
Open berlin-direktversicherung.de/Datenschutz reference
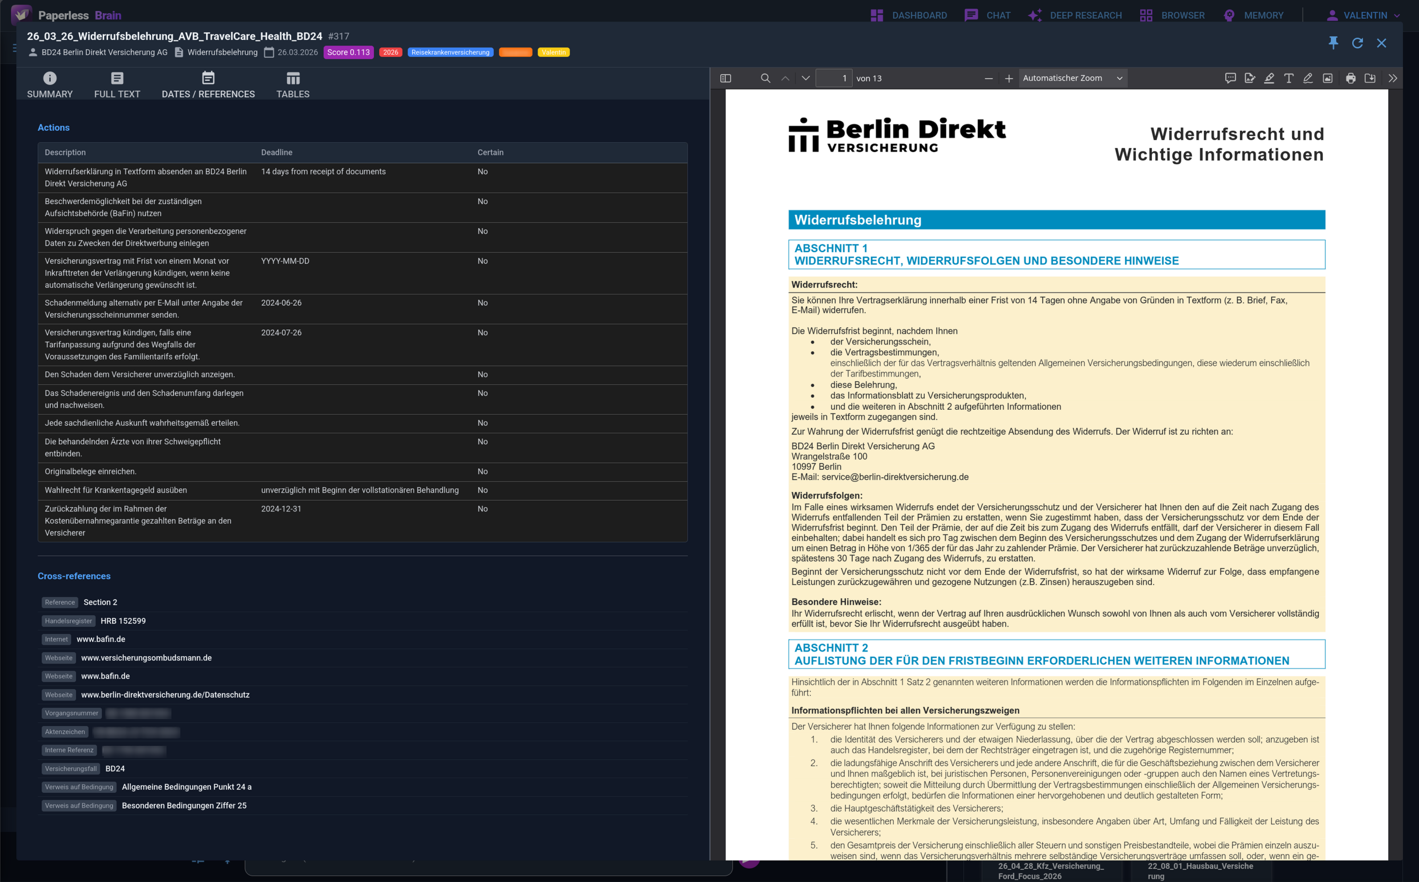[x=165, y=694]
